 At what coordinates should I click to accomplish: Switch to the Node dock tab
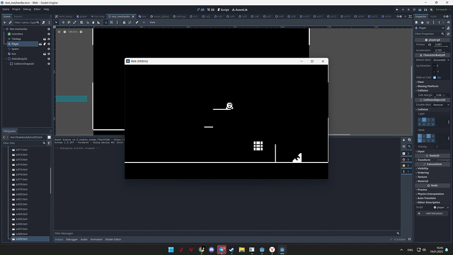pyautogui.click(x=434, y=16)
